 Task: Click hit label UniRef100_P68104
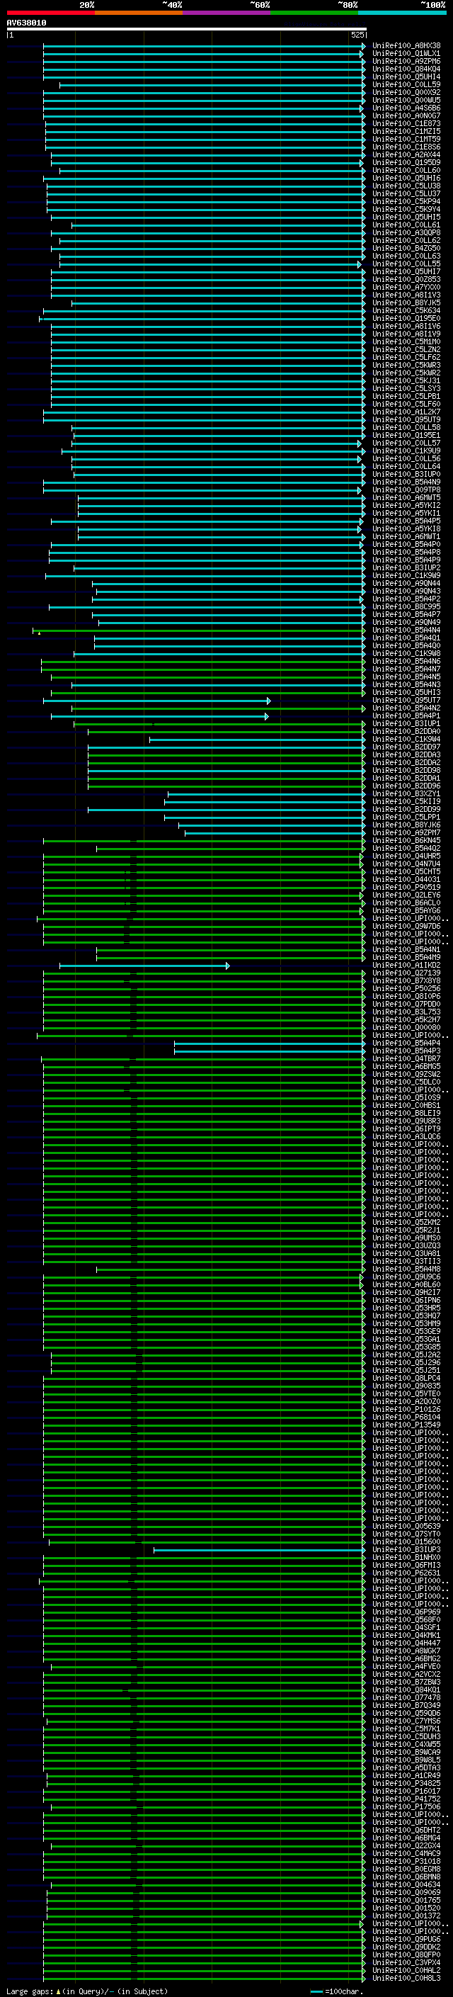(406, 1418)
